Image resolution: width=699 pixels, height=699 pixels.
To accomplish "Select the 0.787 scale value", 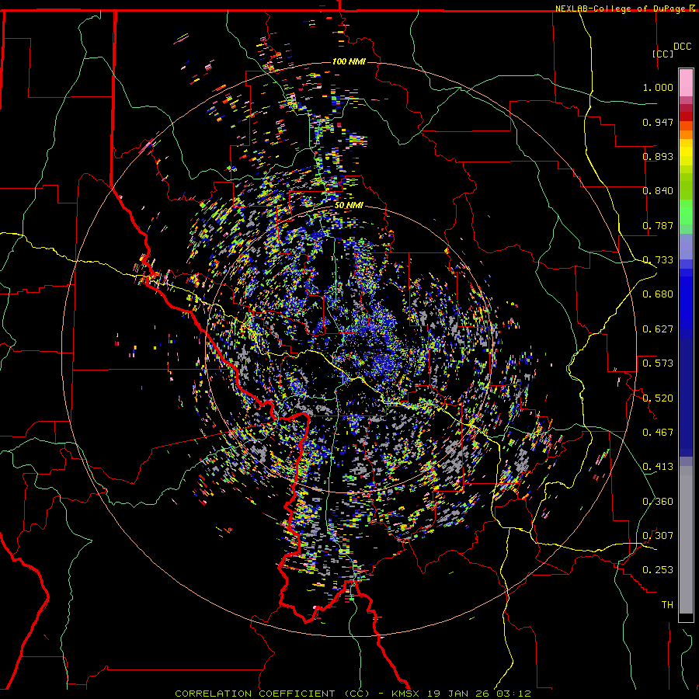I will (658, 225).
